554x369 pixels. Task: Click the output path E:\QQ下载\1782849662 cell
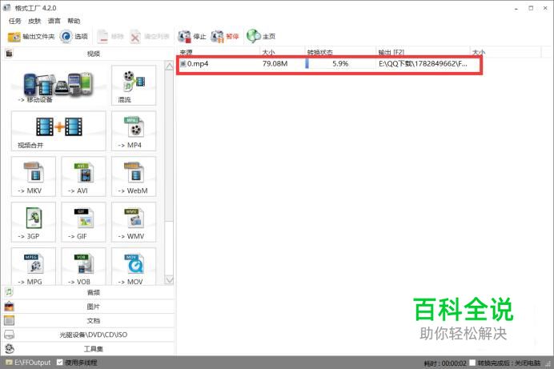click(x=423, y=64)
